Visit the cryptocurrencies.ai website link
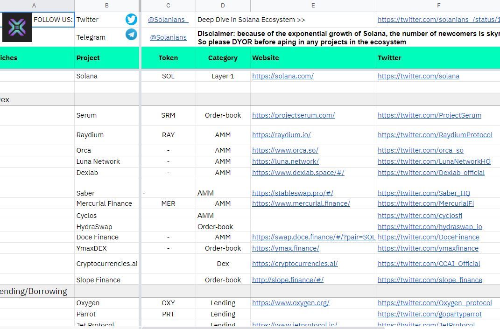This screenshot has height=329, width=500. coord(295,264)
